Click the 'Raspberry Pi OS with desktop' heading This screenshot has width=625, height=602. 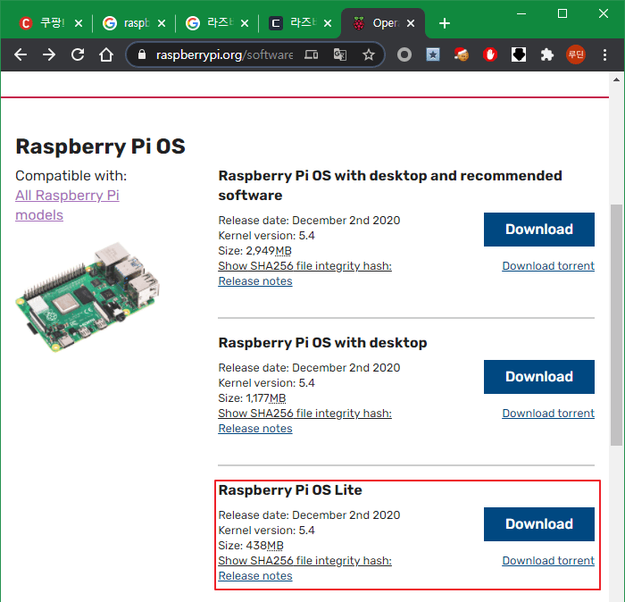click(x=322, y=343)
